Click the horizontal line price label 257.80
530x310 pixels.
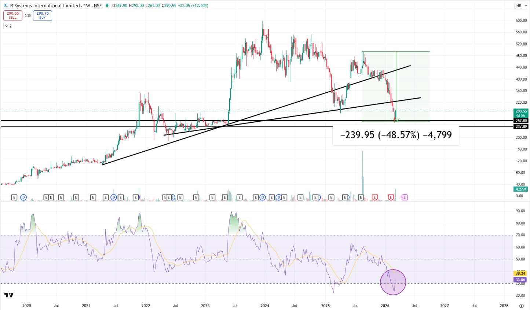pyautogui.click(x=521, y=121)
